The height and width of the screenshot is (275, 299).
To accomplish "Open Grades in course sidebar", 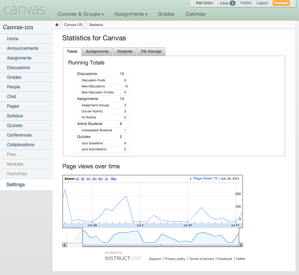I will (x=26, y=77).
